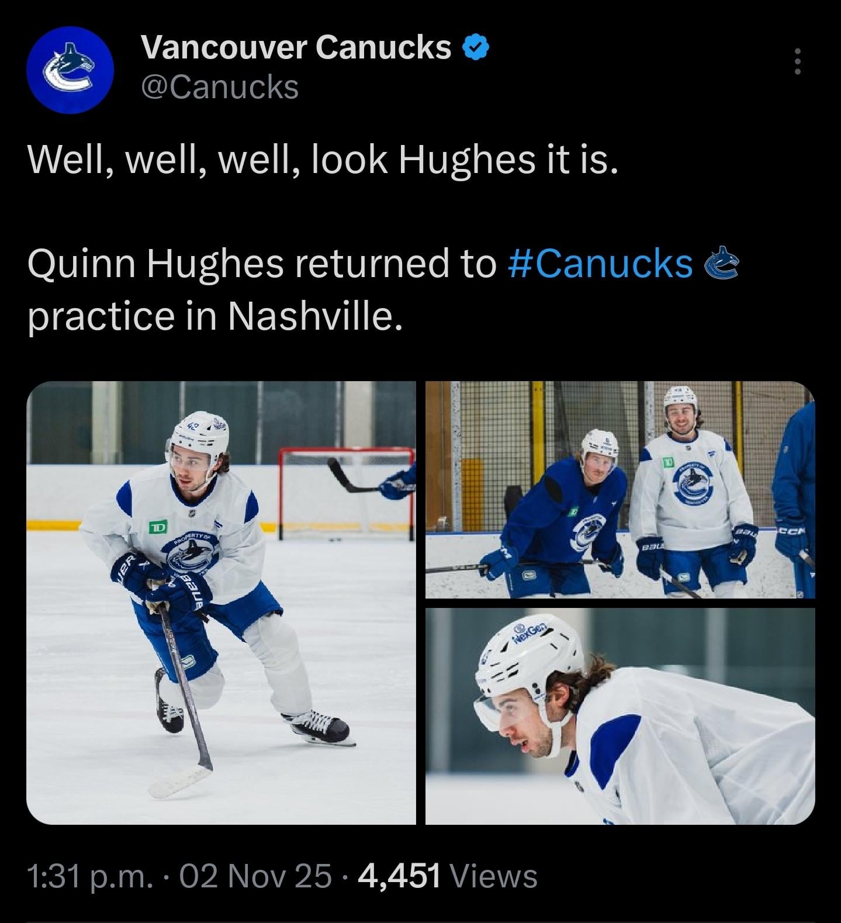Open the #Canucks hashtag link

click(601, 264)
